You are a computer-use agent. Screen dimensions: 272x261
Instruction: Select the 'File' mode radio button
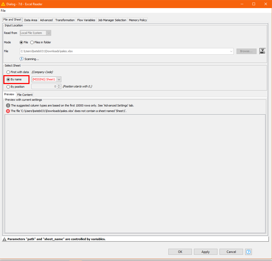[x=21, y=42]
